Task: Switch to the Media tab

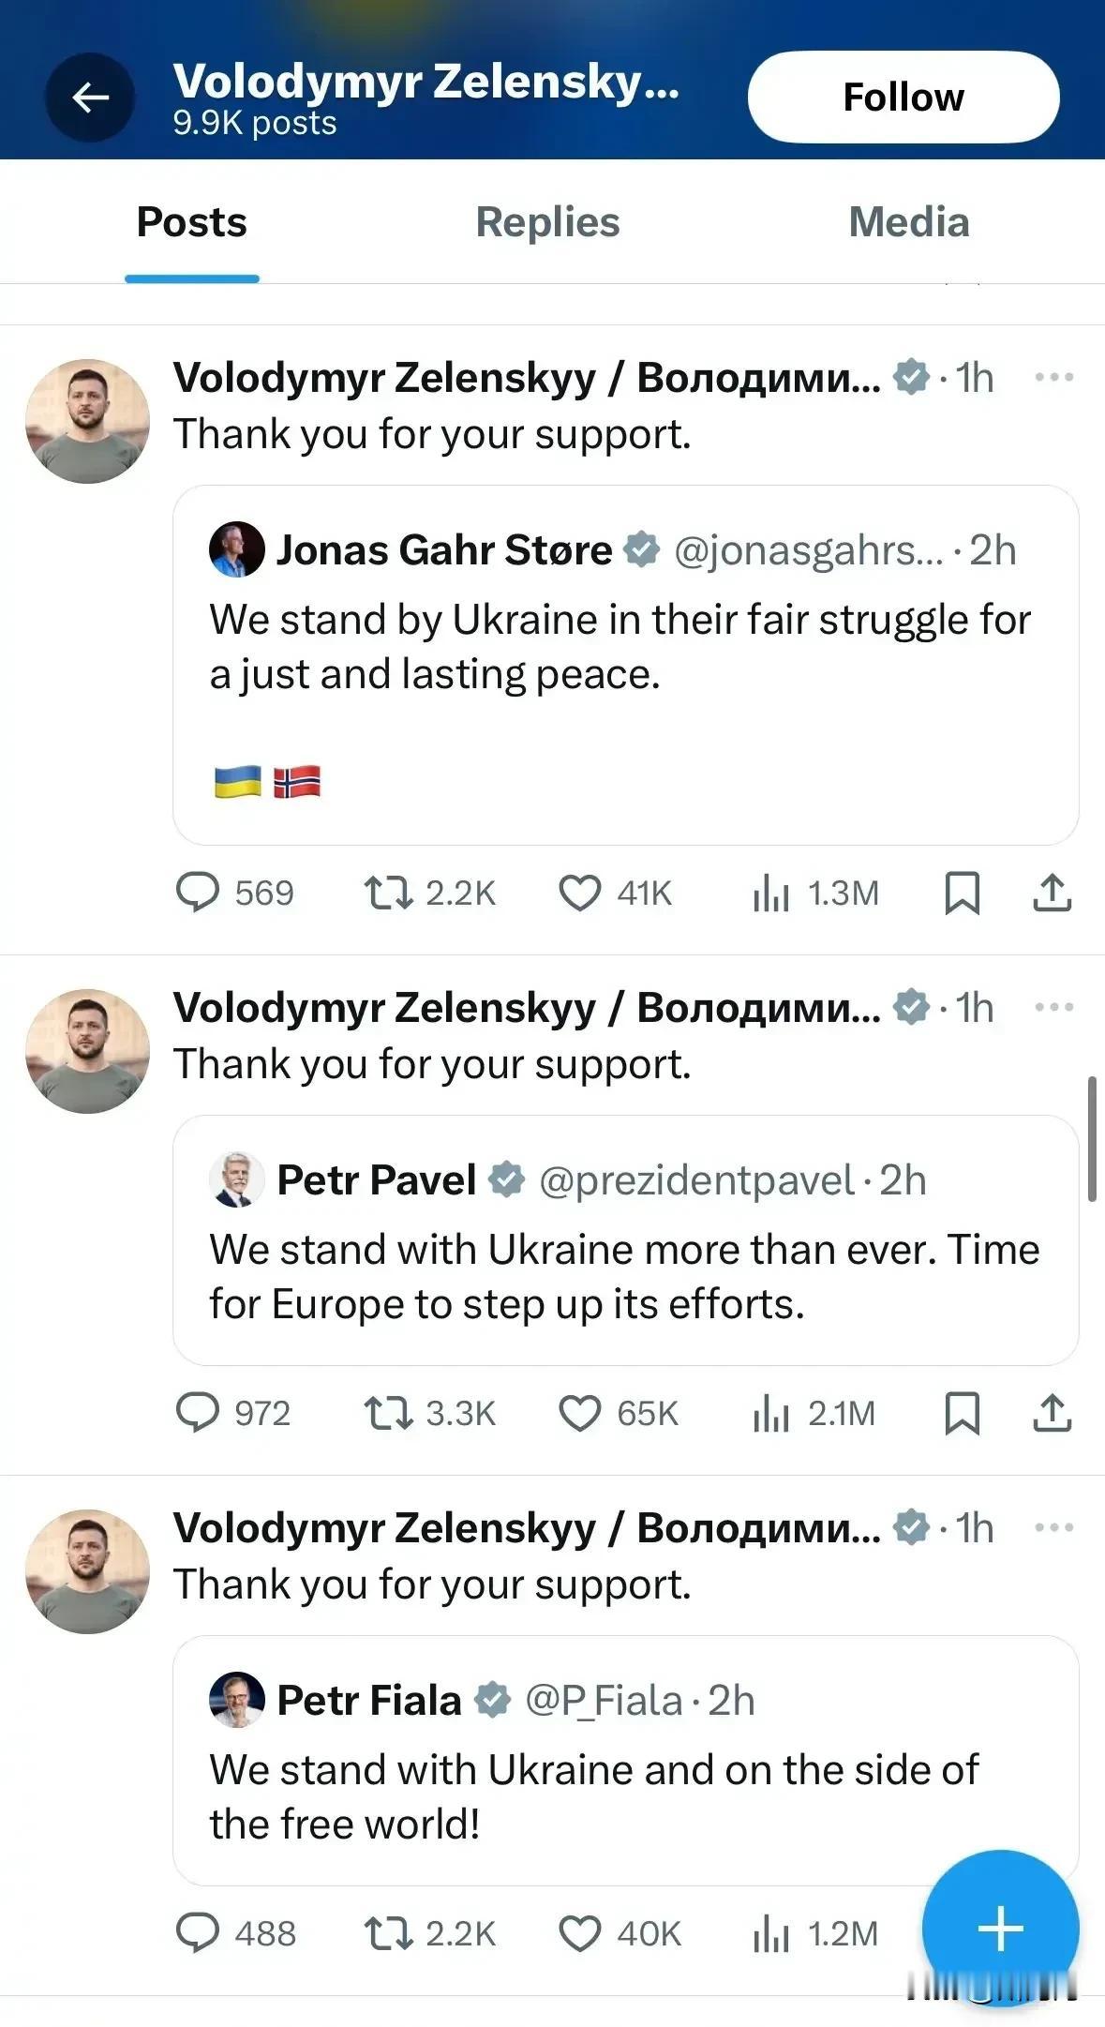Action: coord(909,222)
